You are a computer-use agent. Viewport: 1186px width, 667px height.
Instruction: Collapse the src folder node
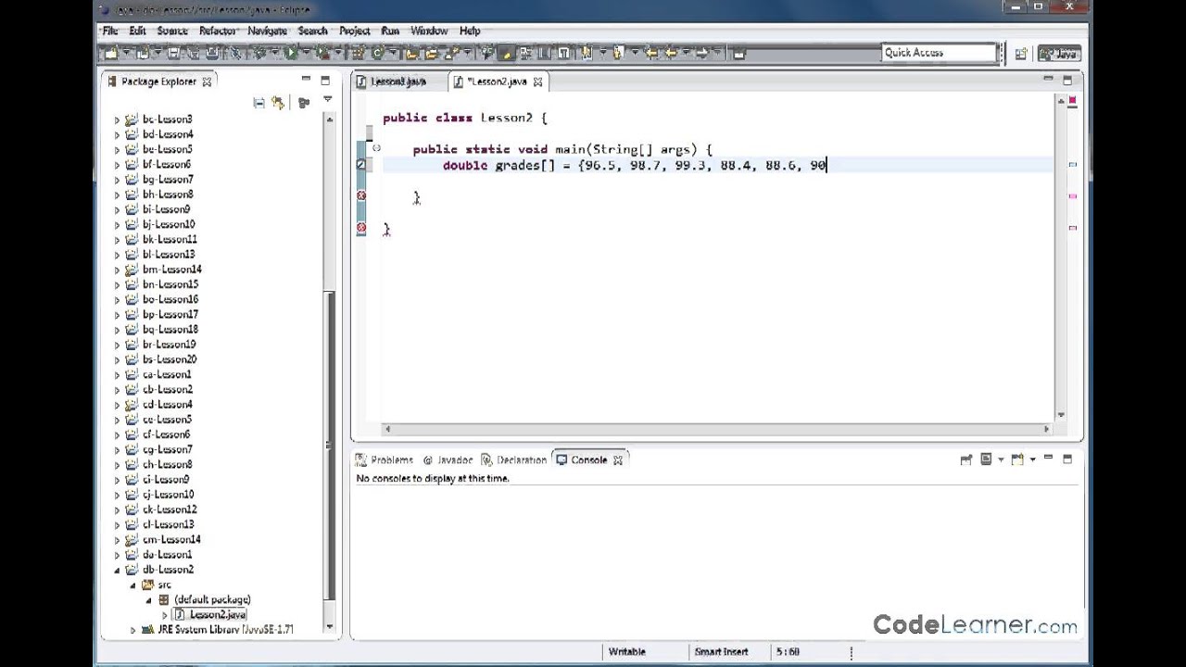132,585
